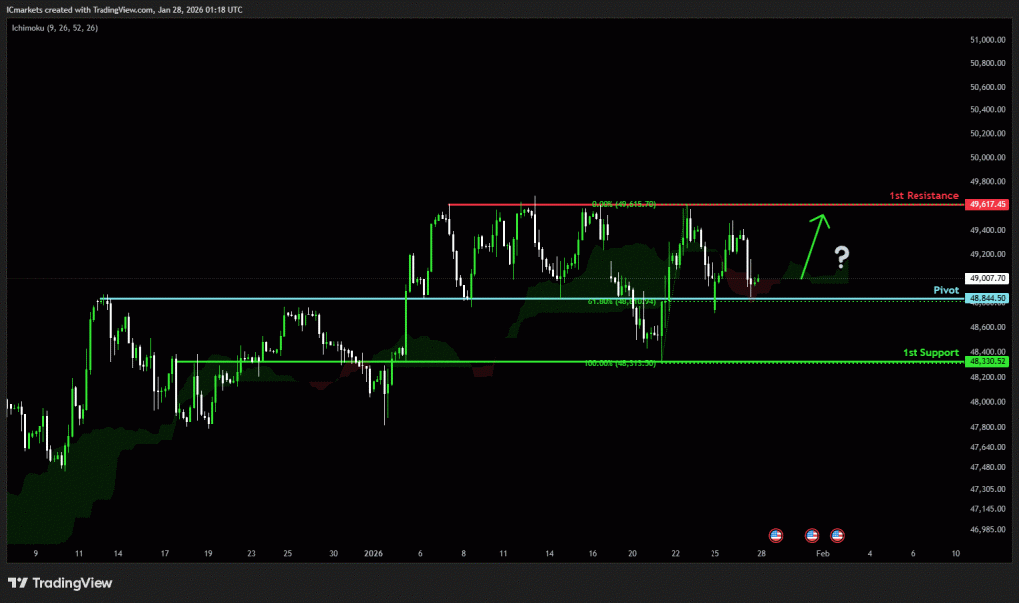Click the 61.80% Fibonacci level label

620,301
